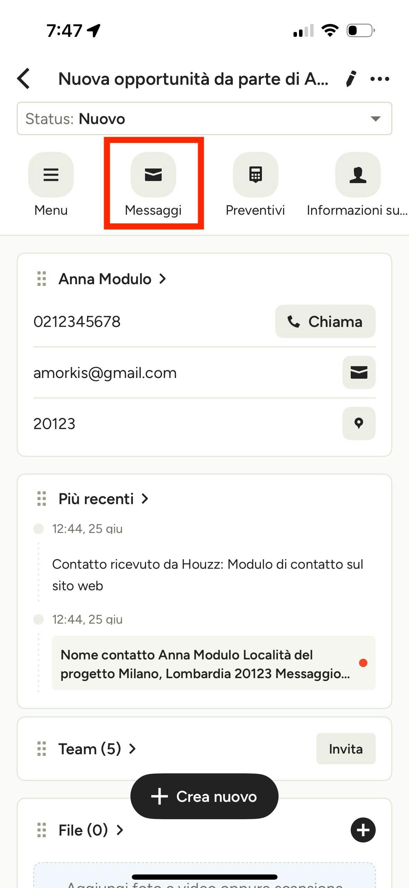Expand the Team (5) section
This screenshot has width=409, height=888.
pyautogui.click(x=97, y=749)
